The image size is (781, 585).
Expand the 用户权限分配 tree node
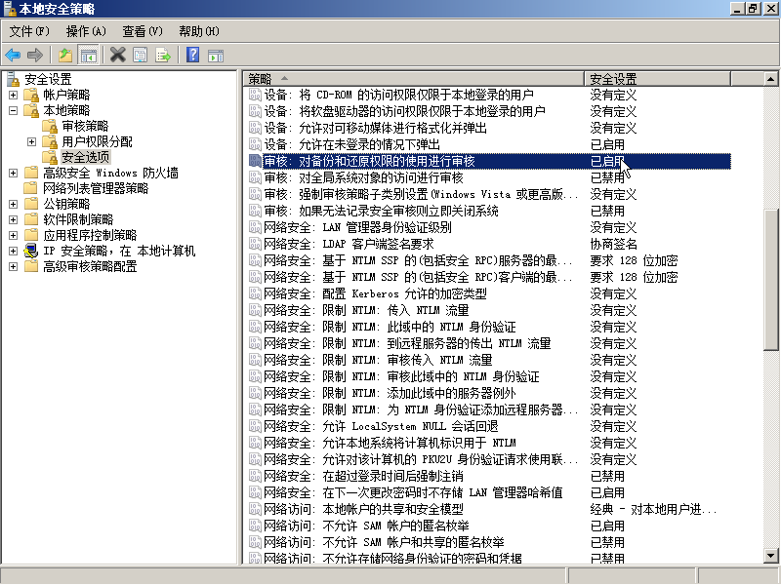pos(32,141)
